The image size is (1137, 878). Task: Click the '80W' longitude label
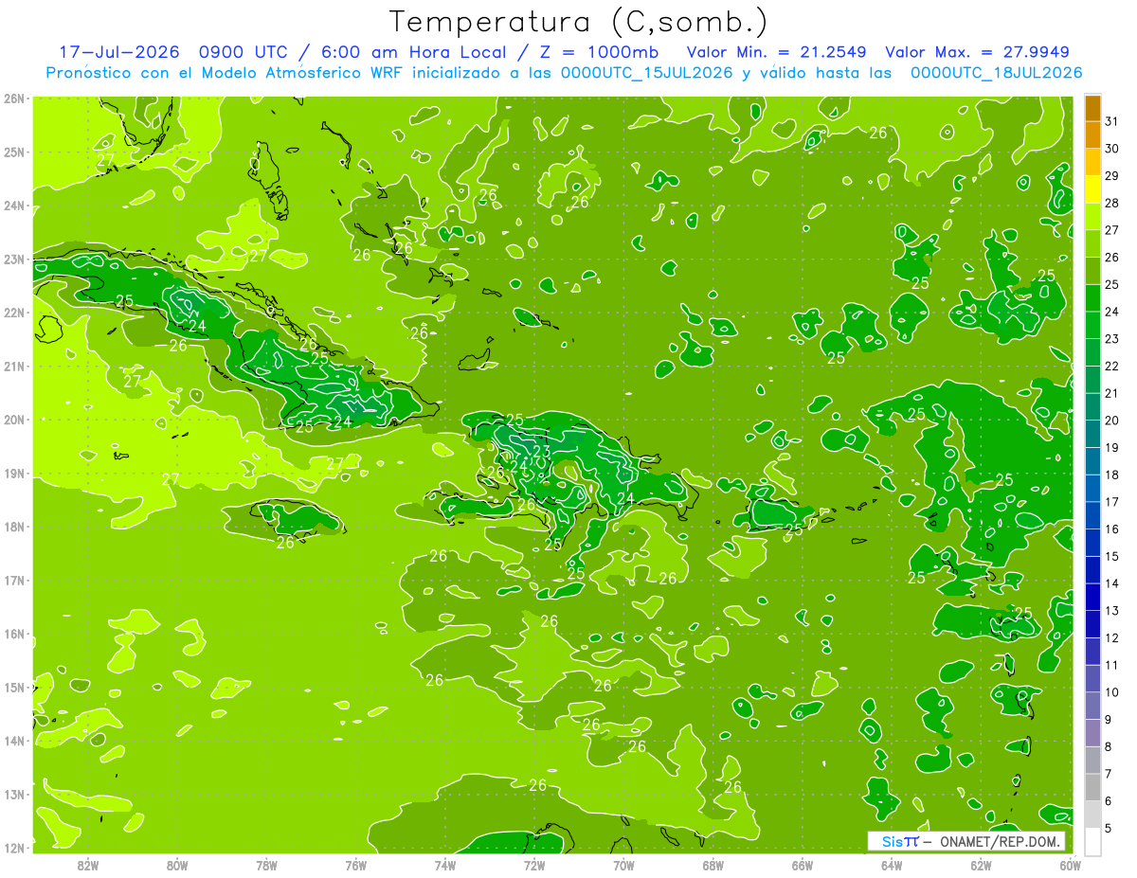point(177,865)
